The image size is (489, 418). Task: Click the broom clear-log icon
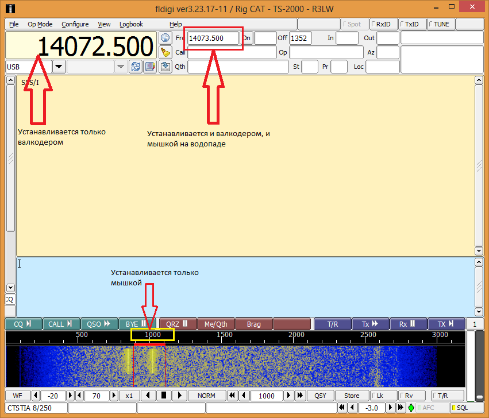[x=165, y=52]
